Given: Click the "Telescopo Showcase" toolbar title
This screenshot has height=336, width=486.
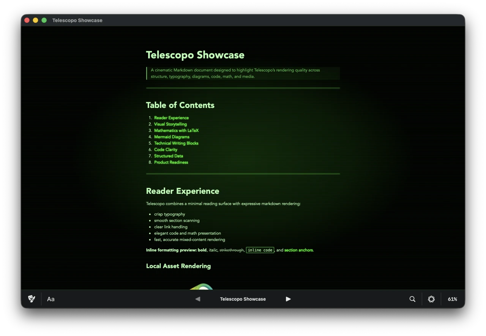Looking at the screenshot, I should pyautogui.click(x=243, y=299).
